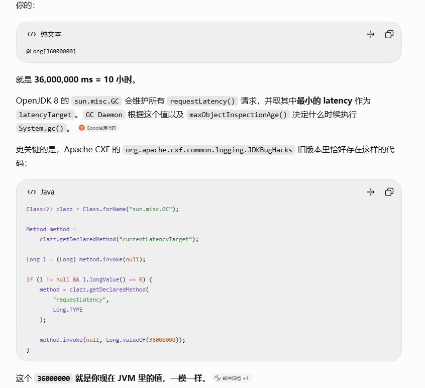Click the bold phrase 最小的 latency
Image resolution: width=425 pixels, height=388 pixels.
tap(324, 101)
